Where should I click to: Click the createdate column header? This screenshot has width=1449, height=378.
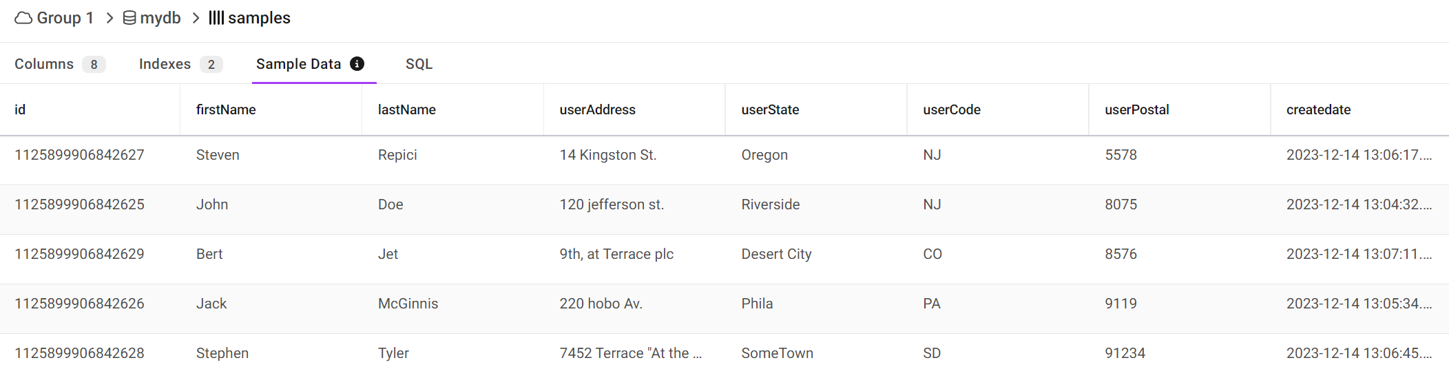tap(1318, 109)
